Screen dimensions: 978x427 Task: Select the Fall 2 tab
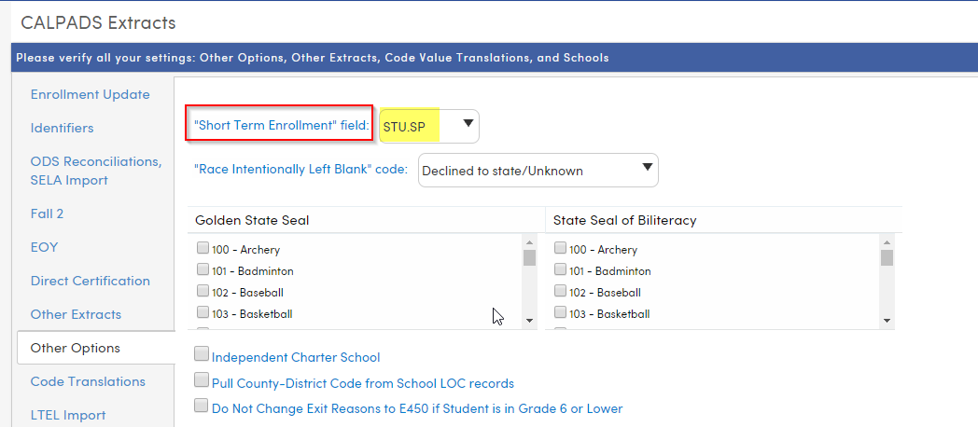(x=48, y=213)
